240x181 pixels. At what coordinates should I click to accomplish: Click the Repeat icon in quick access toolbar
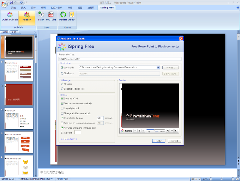point(21,2)
